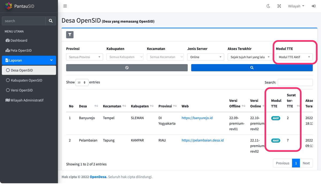Open the Jenis Server dropdown

pyautogui.click(x=205, y=57)
